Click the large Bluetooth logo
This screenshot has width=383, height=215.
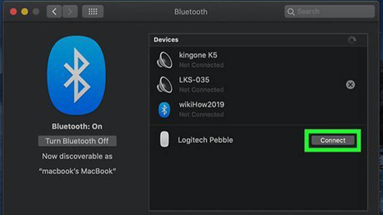77,75
